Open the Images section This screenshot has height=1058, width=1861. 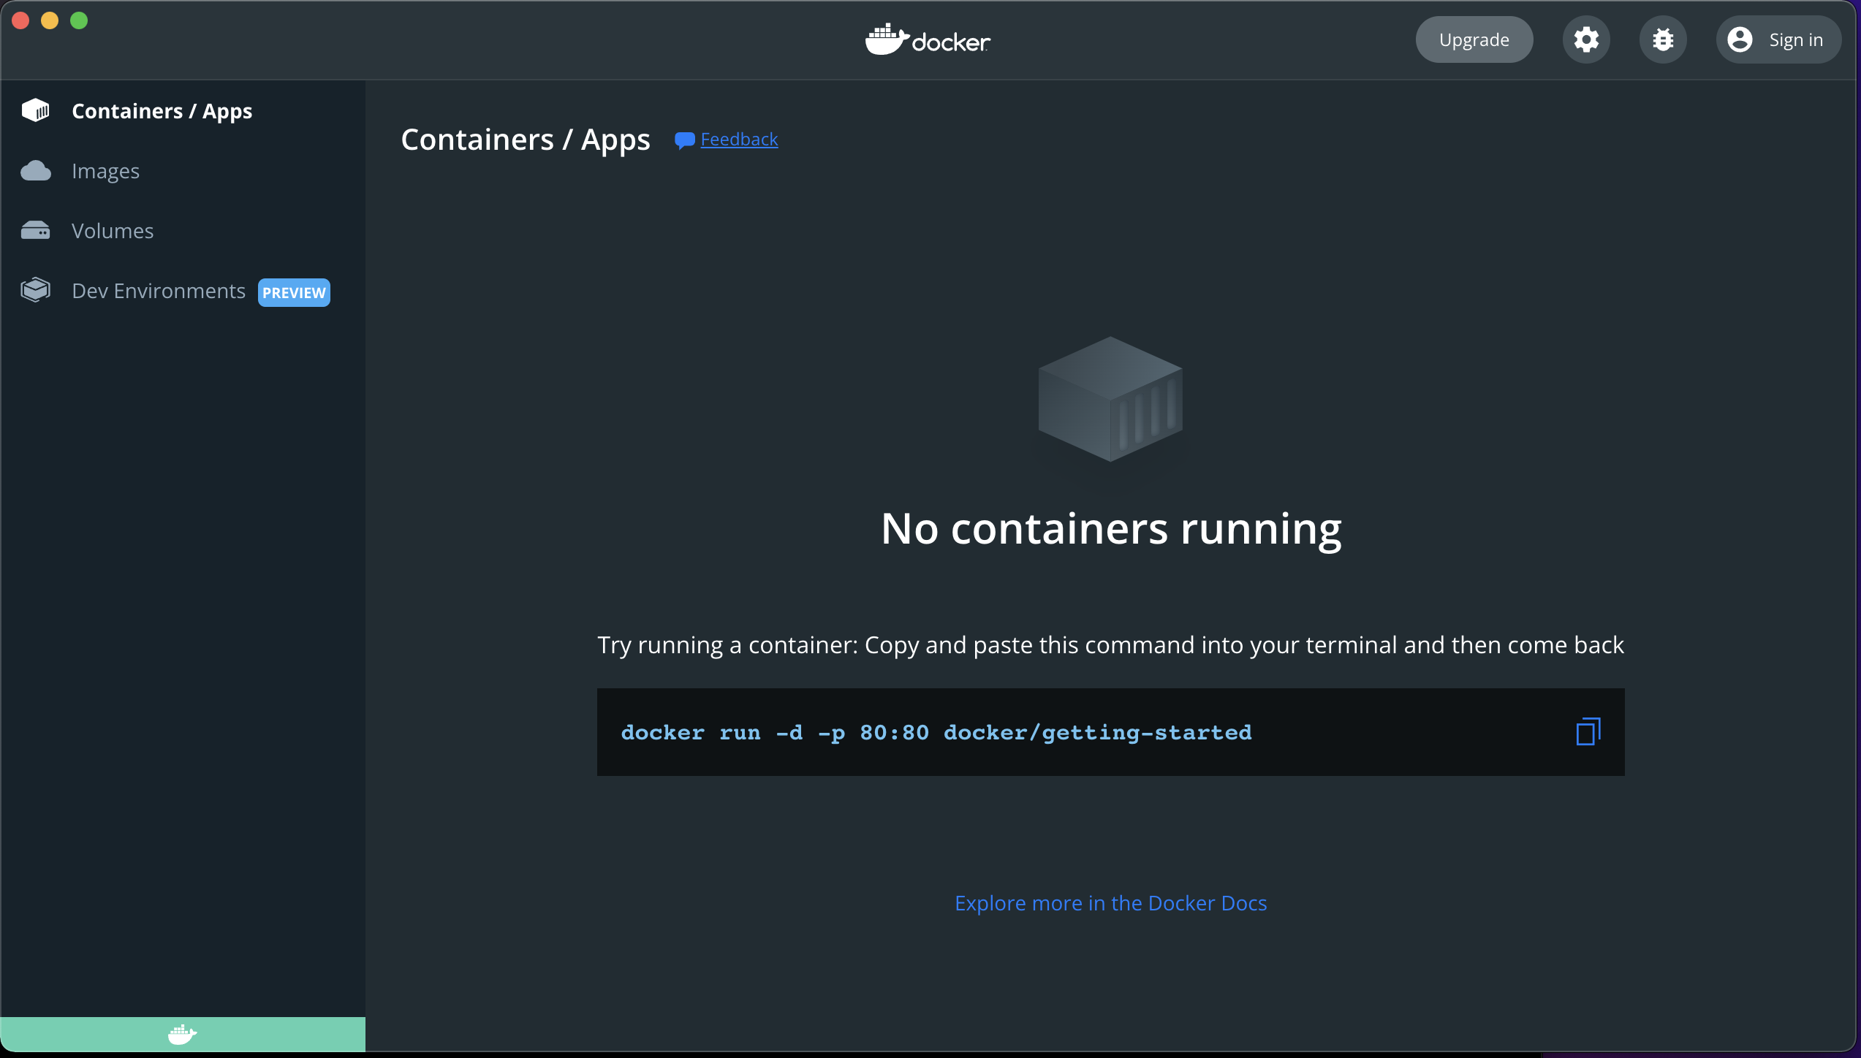click(x=105, y=171)
